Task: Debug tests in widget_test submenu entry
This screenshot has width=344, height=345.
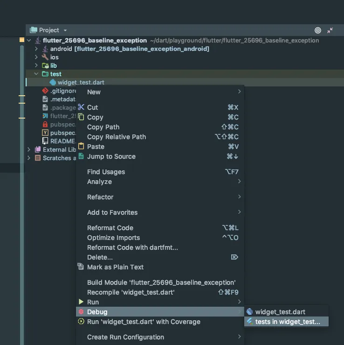Action: [287, 322]
